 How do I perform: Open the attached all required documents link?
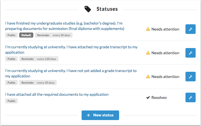pos(57,94)
